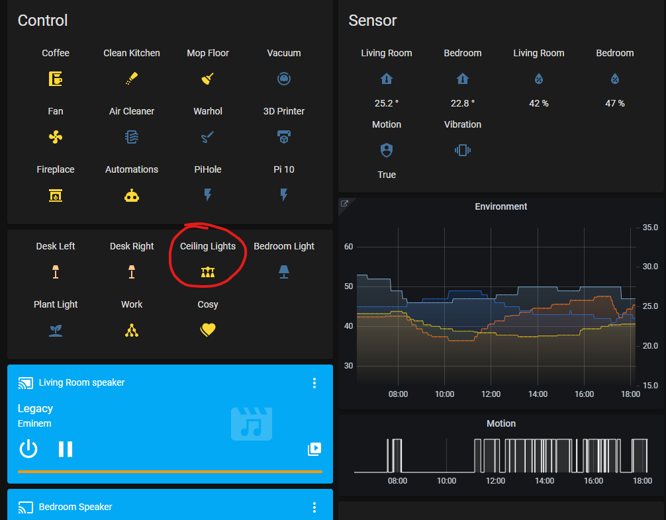Open the Living Room speaker options menu

pos(314,383)
